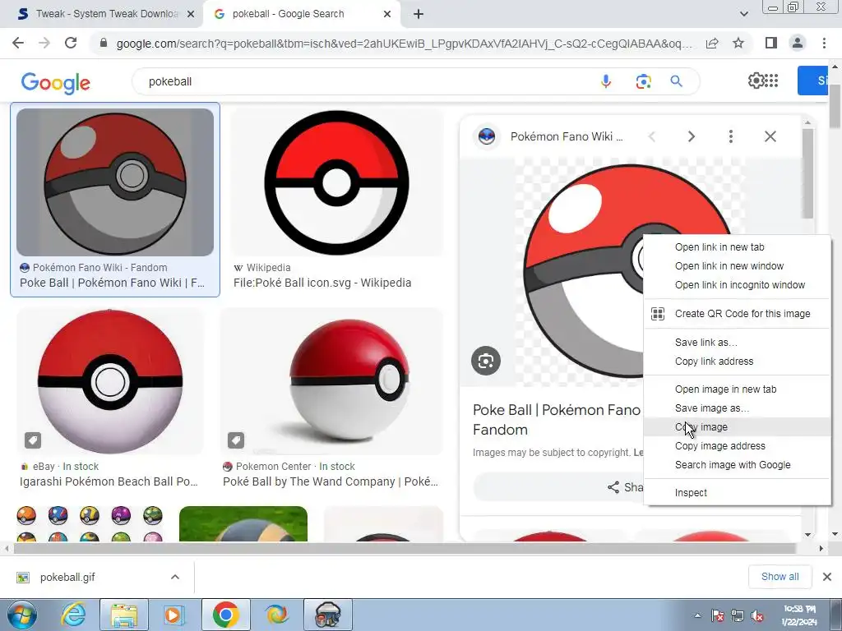This screenshot has height=631, width=842.
Task: Close the Tweak System Tweak tab
Action: (x=191, y=14)
